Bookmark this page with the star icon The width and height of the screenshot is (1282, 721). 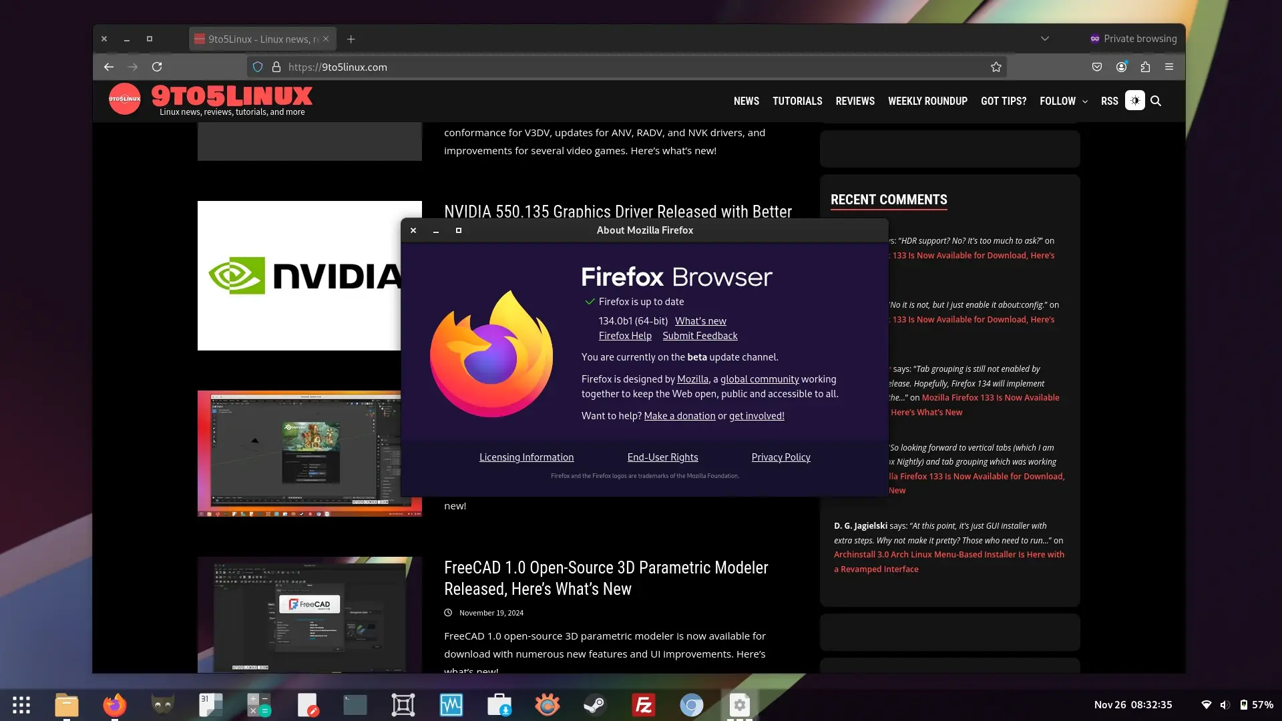(996, 67)
